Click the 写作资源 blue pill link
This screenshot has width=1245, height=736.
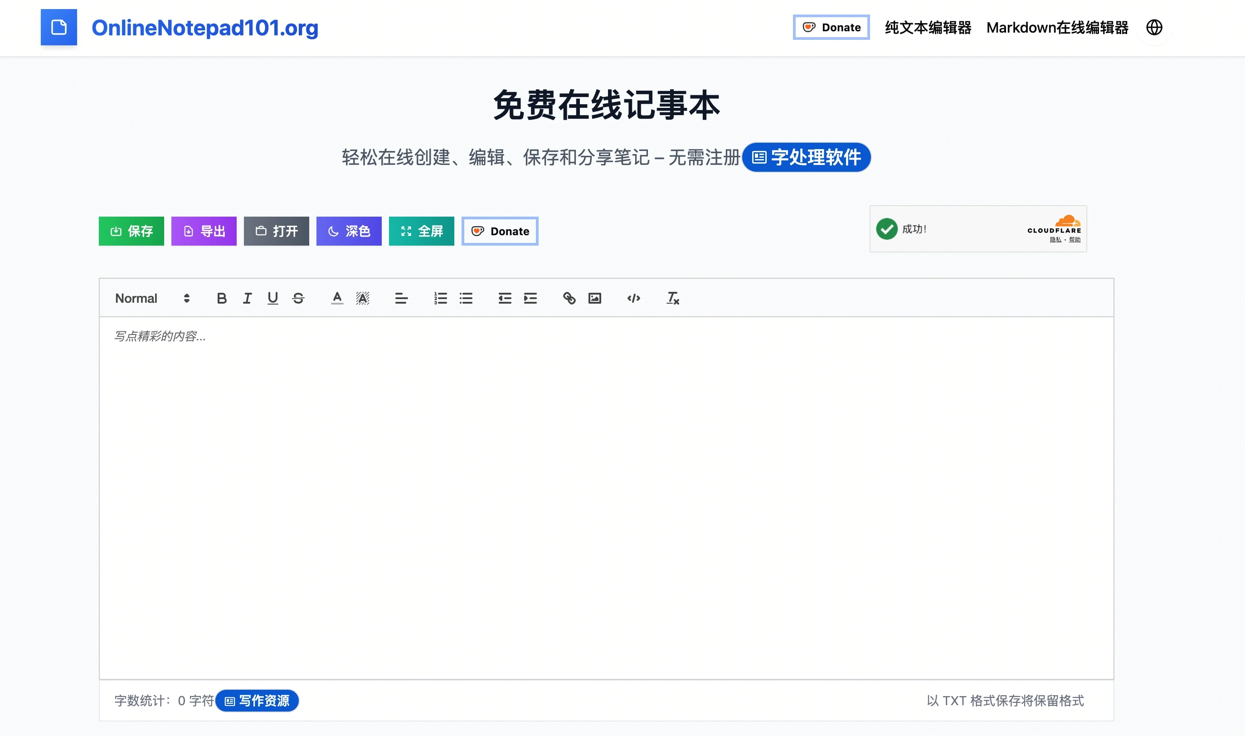(257, 700)
